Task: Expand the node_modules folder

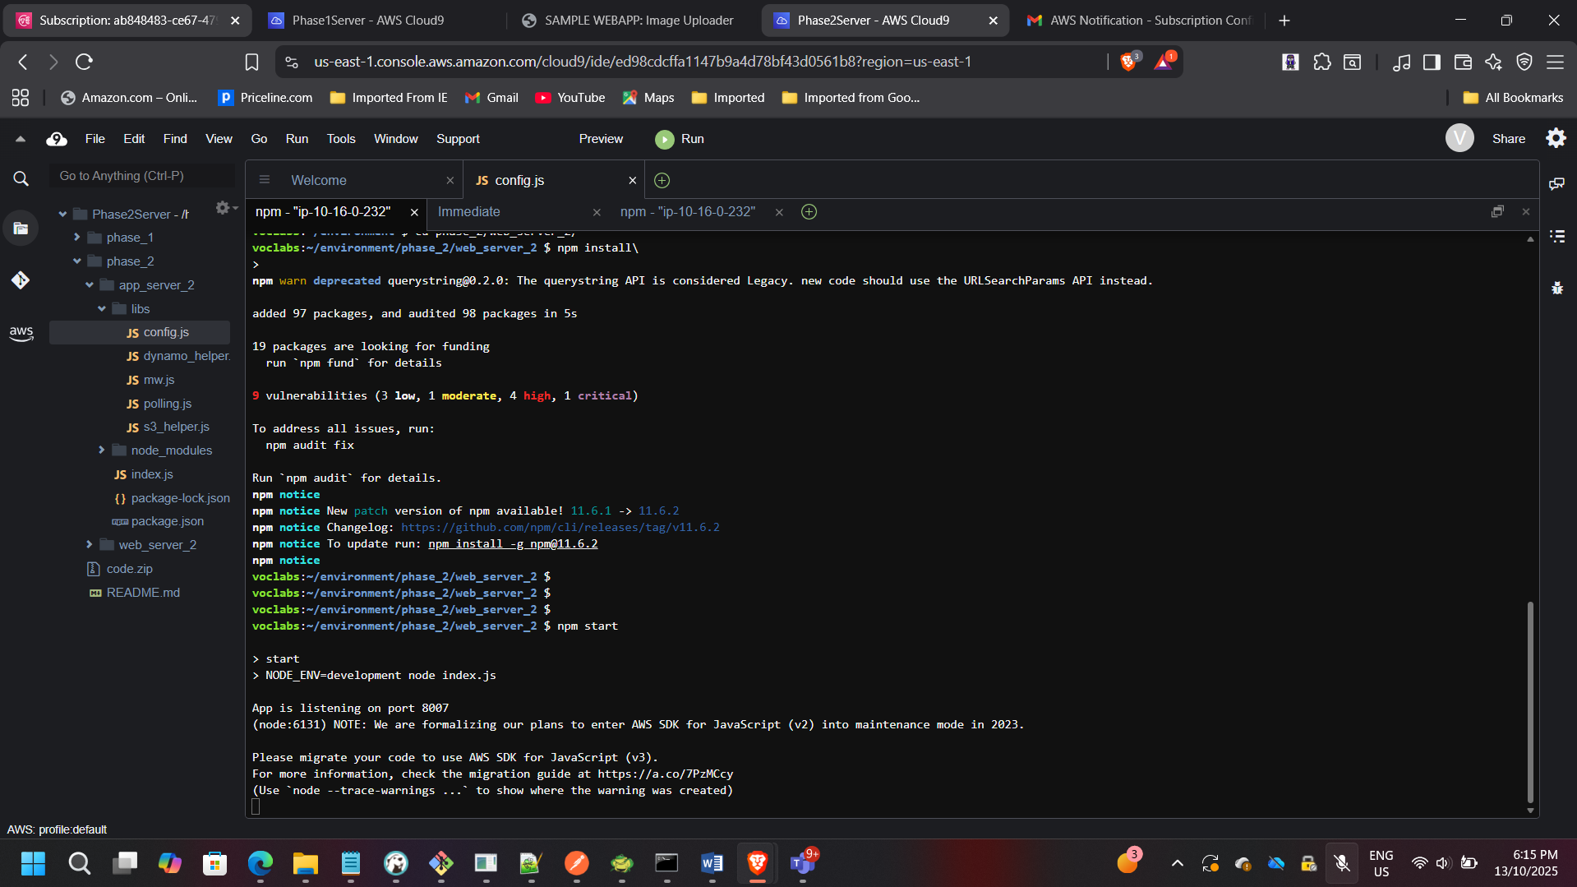Action: point(102,450)
